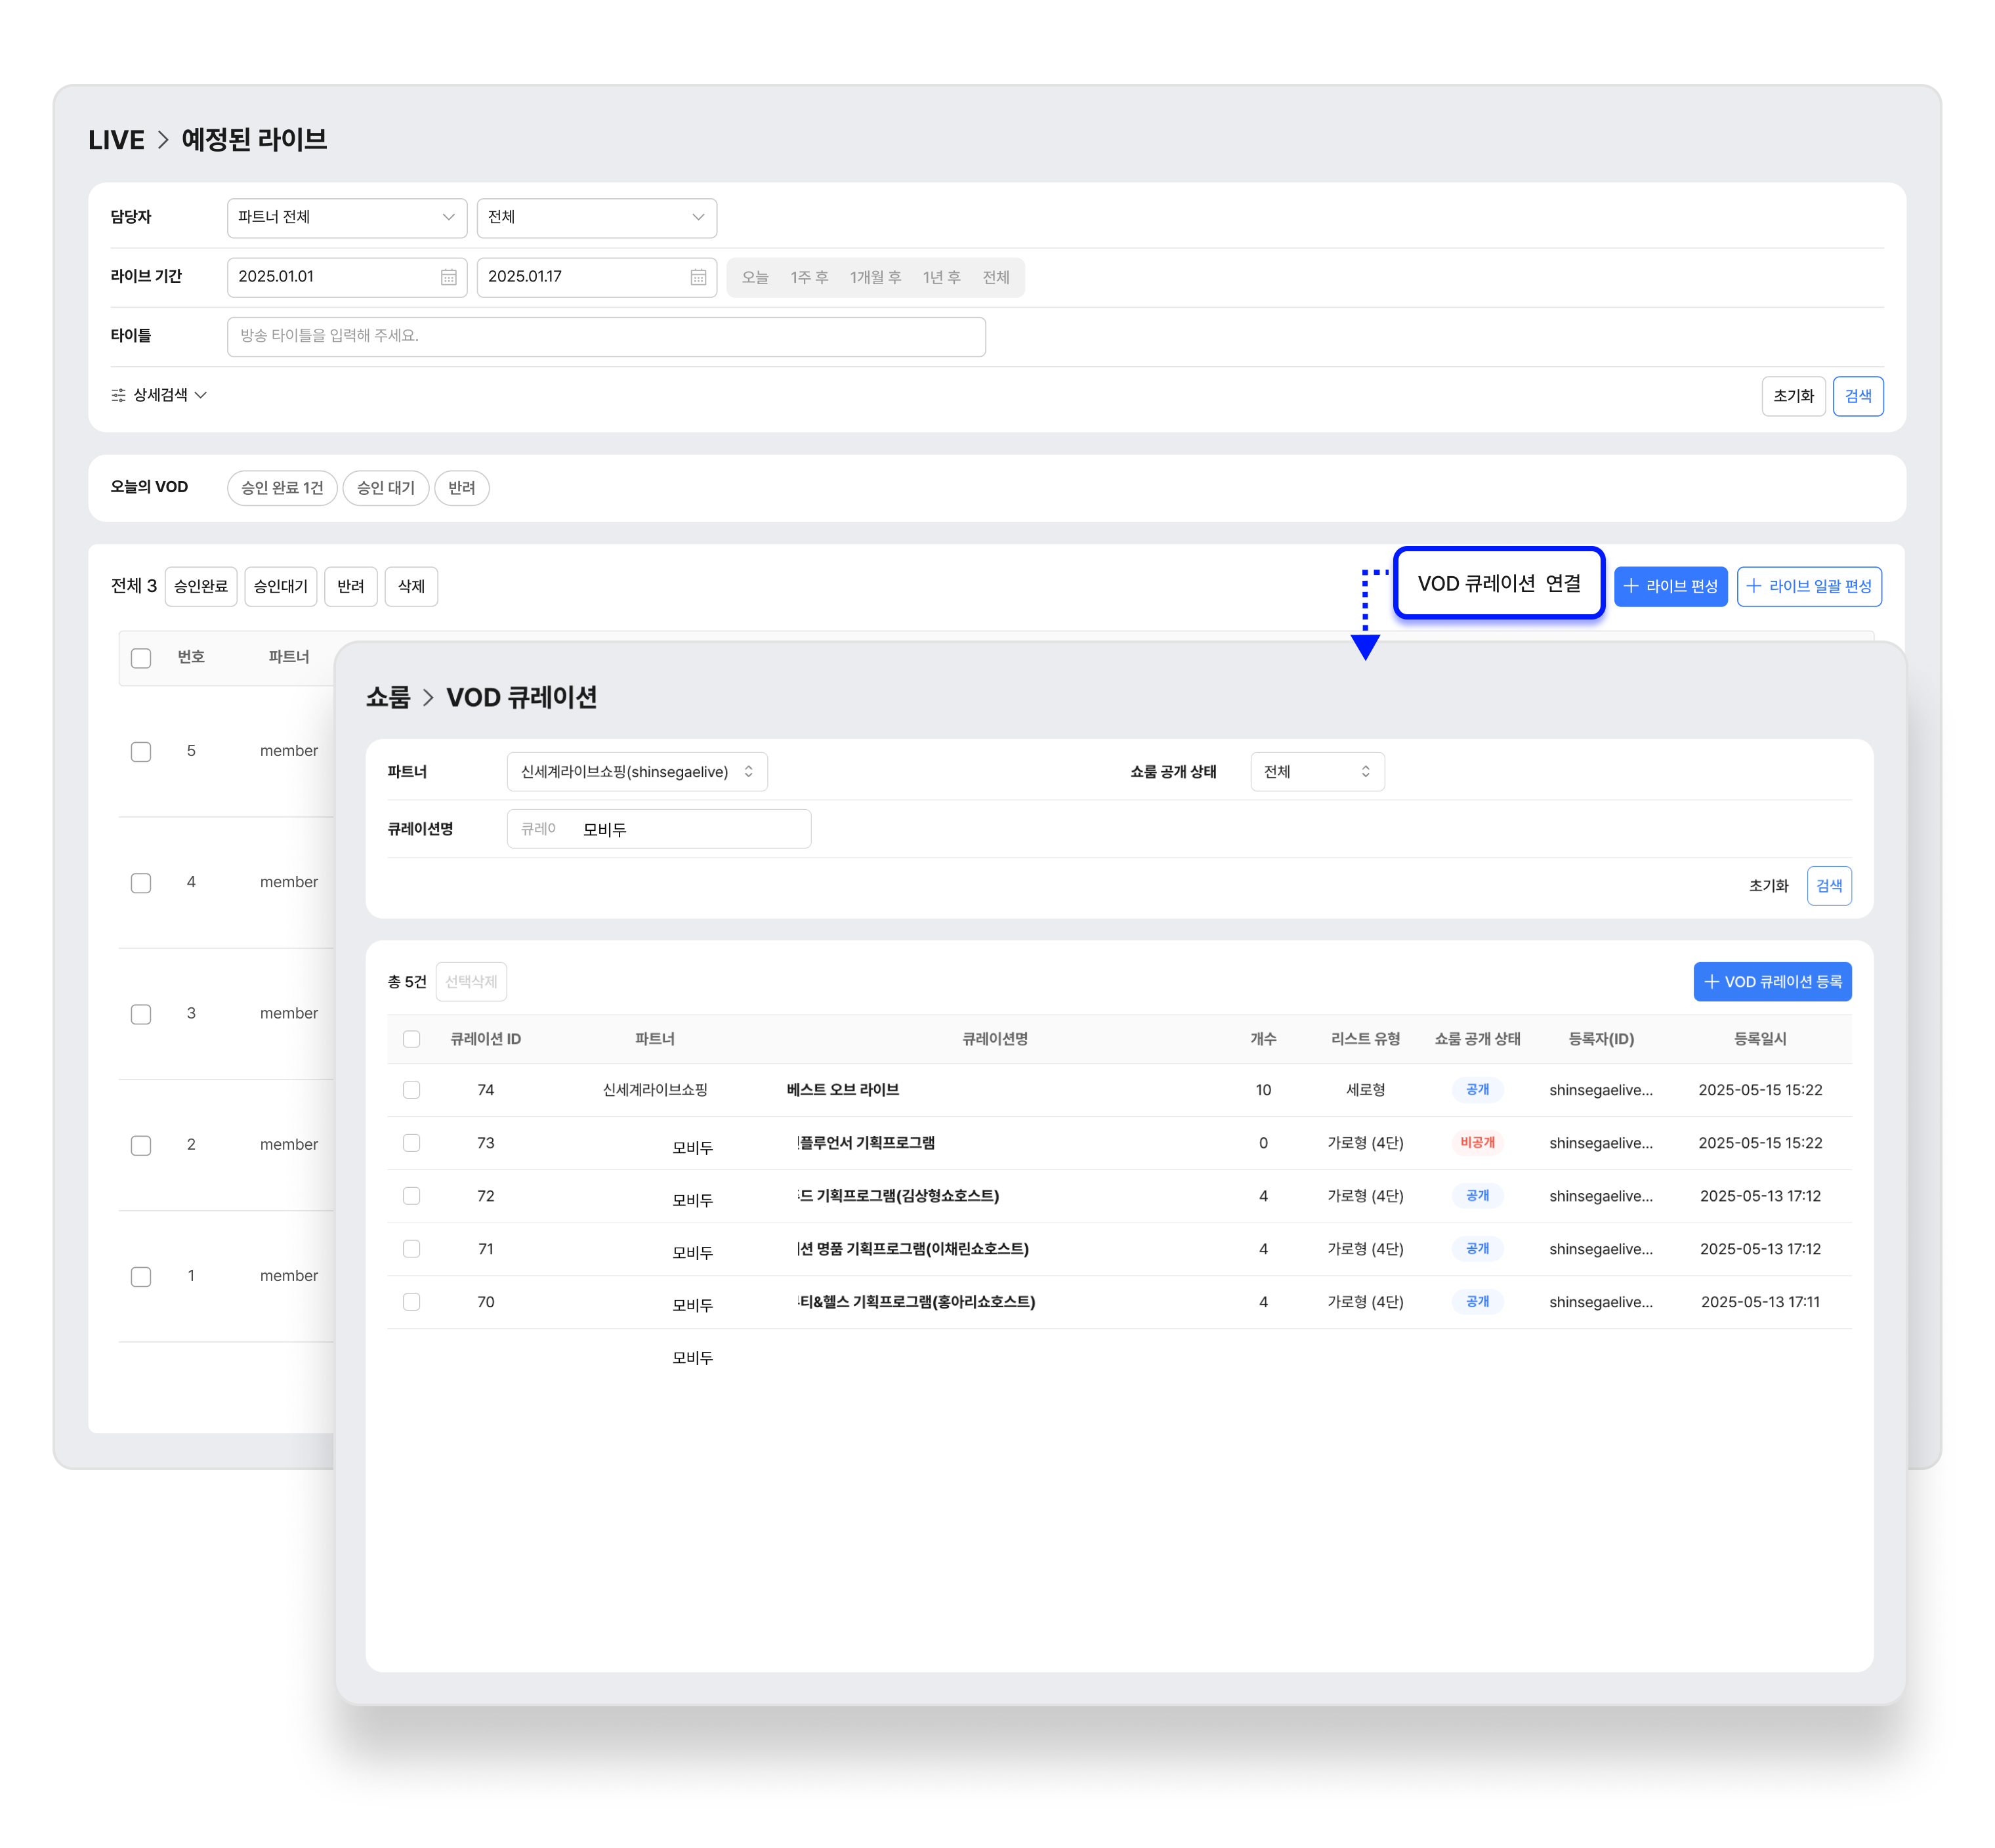
Task: Click the 타이틀 broadcast title input field
Action: 606,337
